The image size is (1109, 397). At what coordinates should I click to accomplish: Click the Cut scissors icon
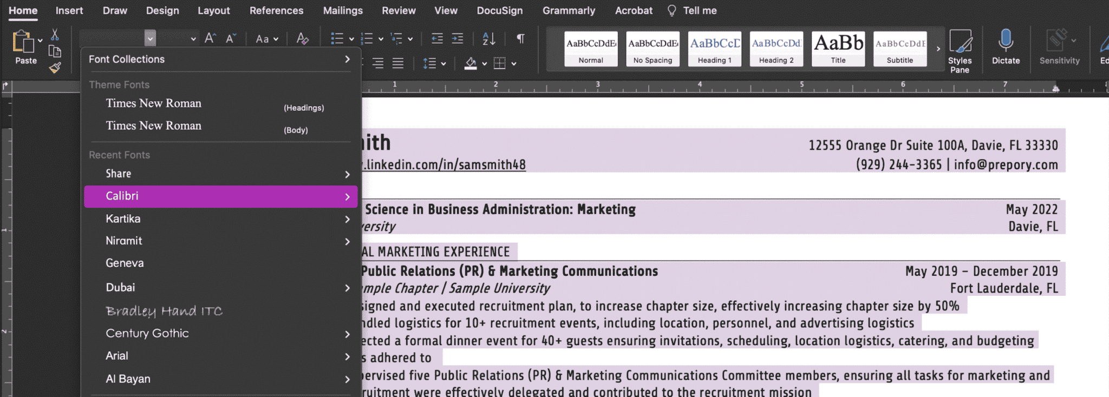(55, 35)
